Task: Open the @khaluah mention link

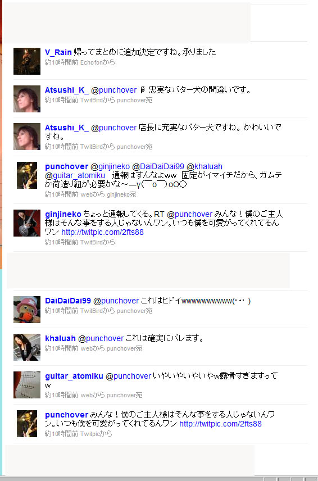Action: pos(205,166)
